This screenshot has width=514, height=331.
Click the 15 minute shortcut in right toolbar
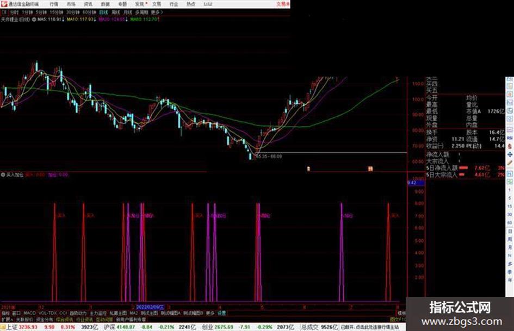tap(510, 206)
